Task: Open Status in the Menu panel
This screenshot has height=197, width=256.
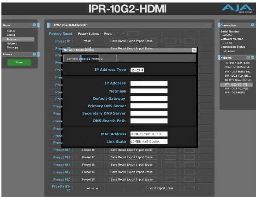Action: click(11, 31)
